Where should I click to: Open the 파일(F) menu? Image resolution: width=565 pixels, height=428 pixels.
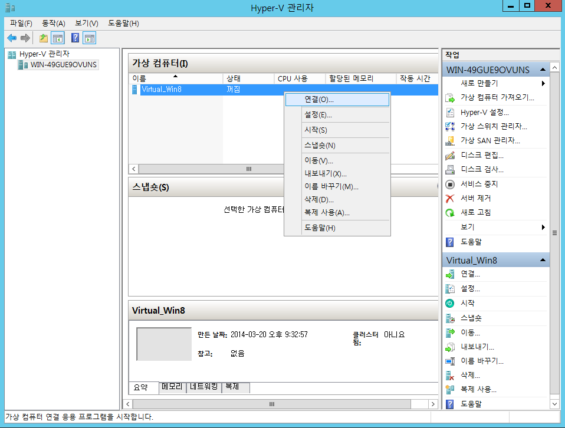[21, 24]
